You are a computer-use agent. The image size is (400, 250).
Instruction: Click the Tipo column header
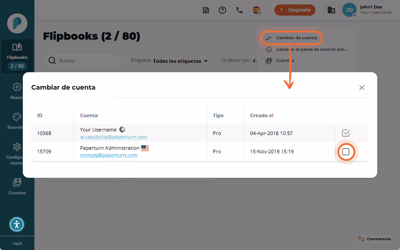218,115
